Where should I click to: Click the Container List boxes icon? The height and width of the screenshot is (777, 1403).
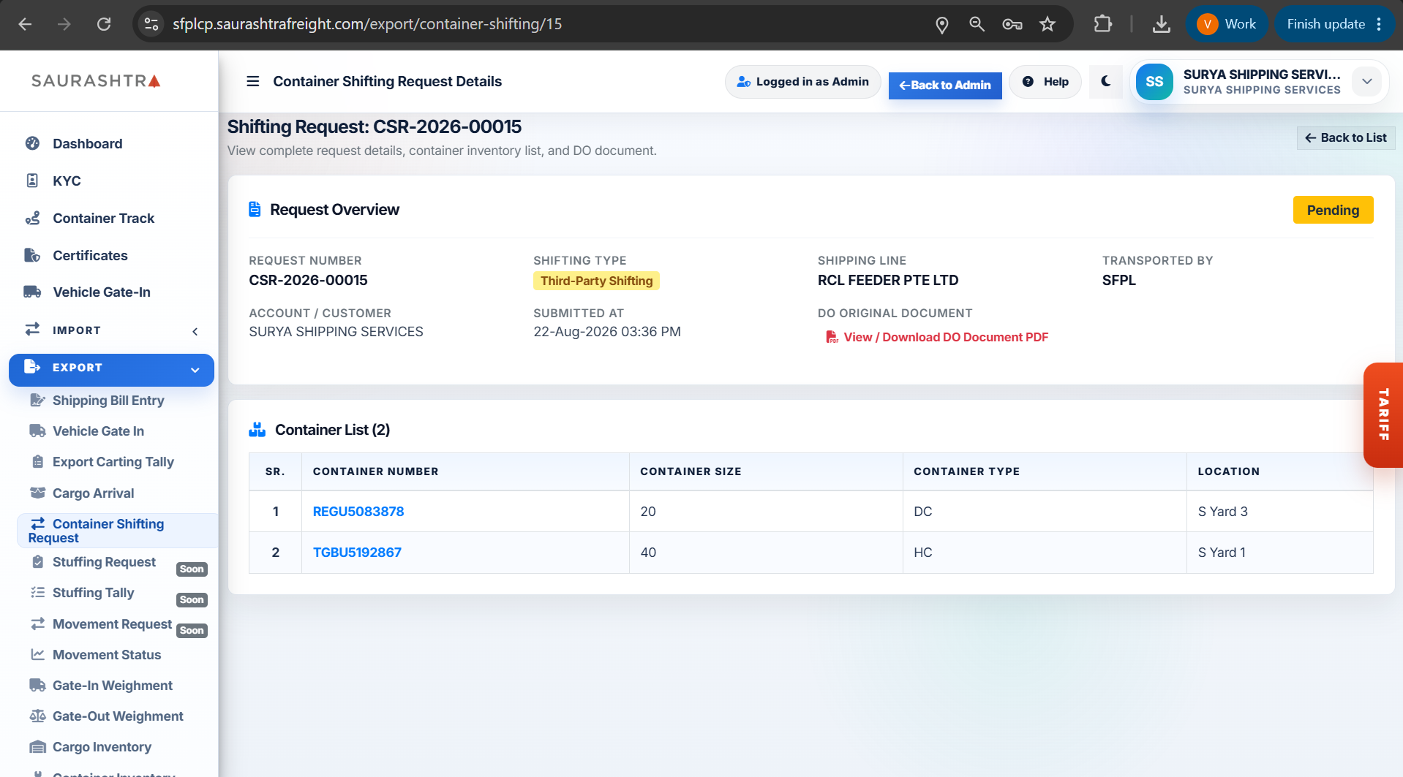[x=257, y=430]
